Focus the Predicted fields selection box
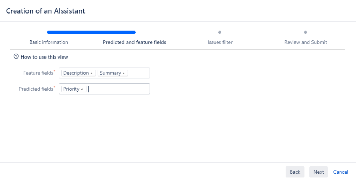The width and height of the screenshot is (356, 180). click(118, 89)
